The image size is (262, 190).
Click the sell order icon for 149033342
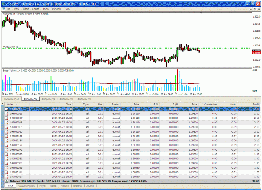click(x=7, y=150)
